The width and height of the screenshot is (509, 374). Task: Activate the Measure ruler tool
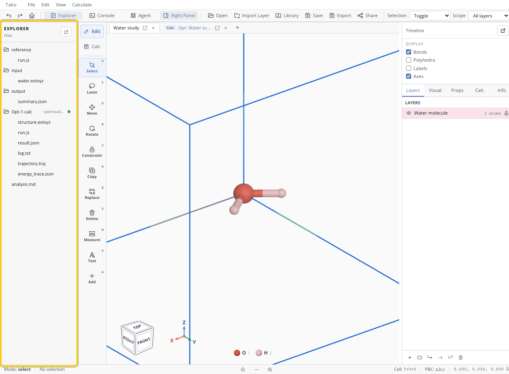pyautogui.click(x=92, y=236)
